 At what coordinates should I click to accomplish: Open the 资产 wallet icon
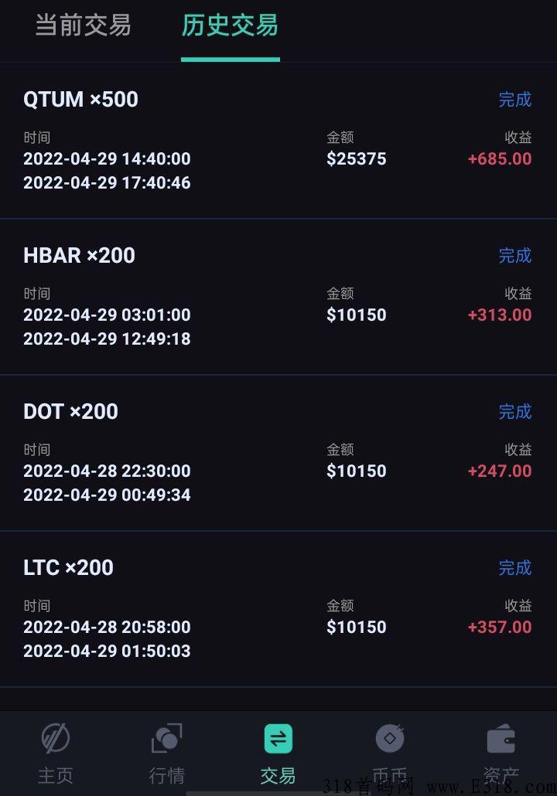(x=501, y=738)
